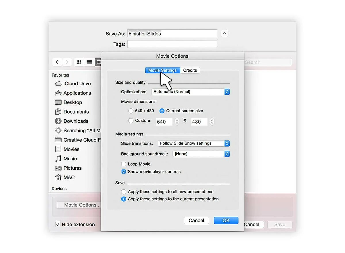Select the Searching "All My" smart folder
Screen dimensions: 345x253
point(78,131)
